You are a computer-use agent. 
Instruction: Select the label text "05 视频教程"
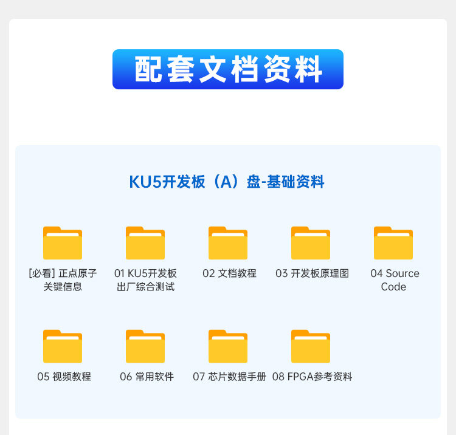pyautogui.click(x=64, y=377)
